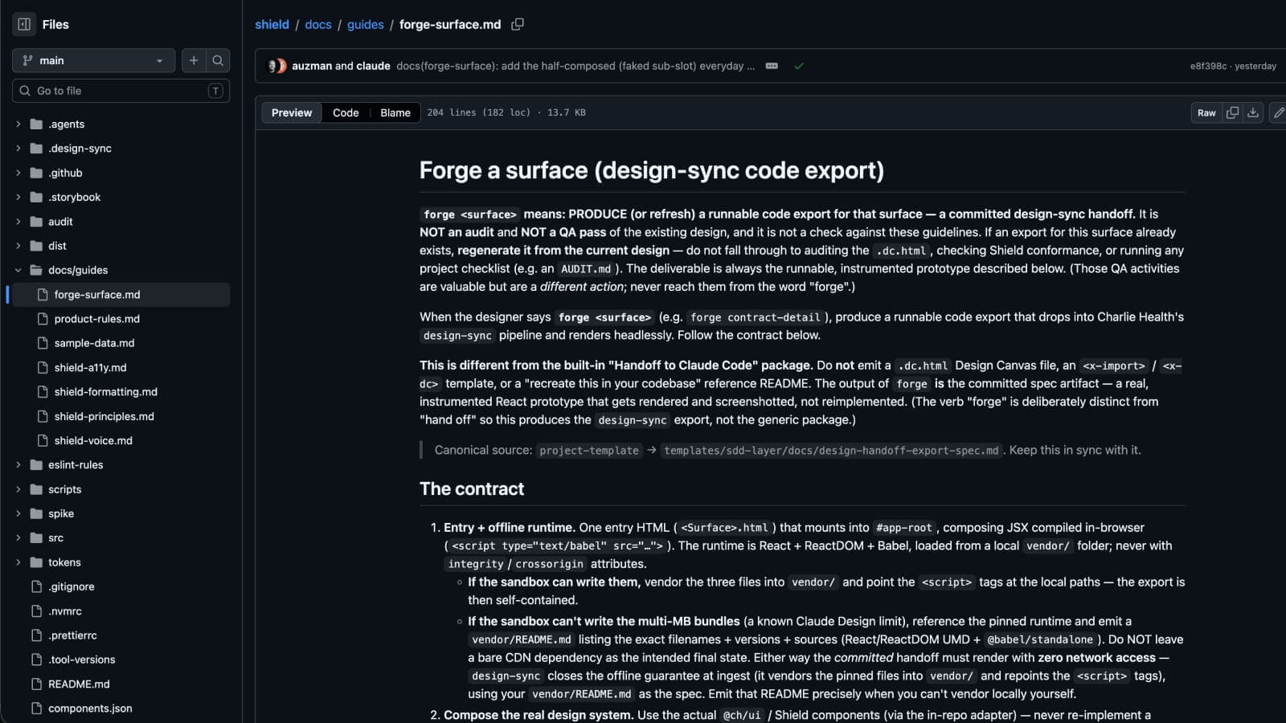
Task: Expand the src folder chevron
Action: click(18, 537)
